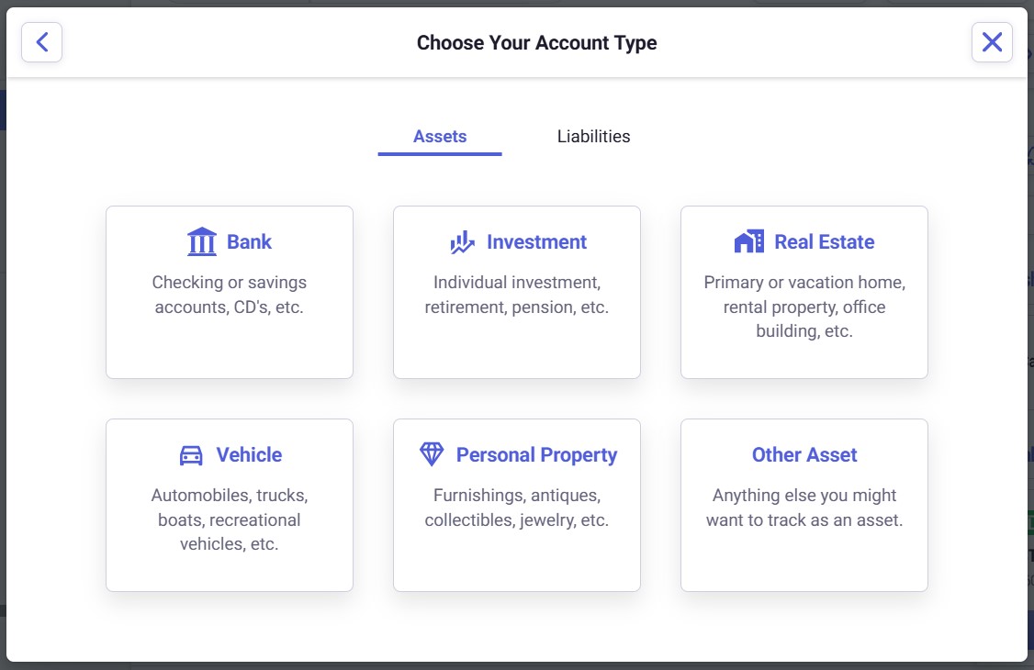Viewport: 1034px width, 670px height.
Task: Click the investment chart icon
Action: coord(462,242)
